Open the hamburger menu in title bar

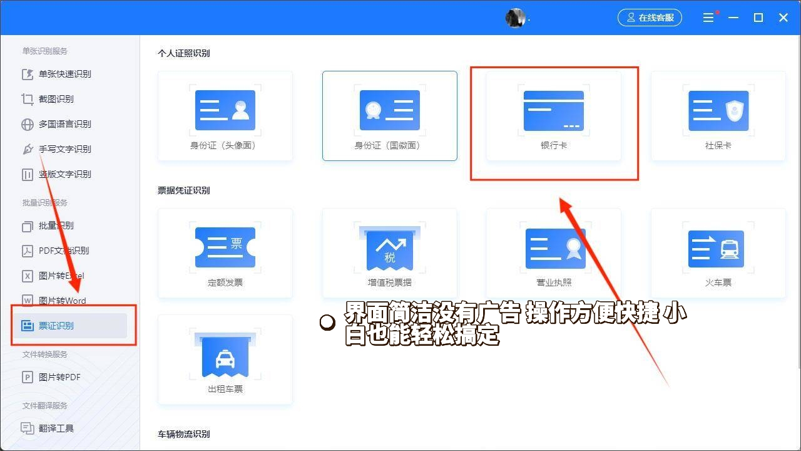click(708, 18)
